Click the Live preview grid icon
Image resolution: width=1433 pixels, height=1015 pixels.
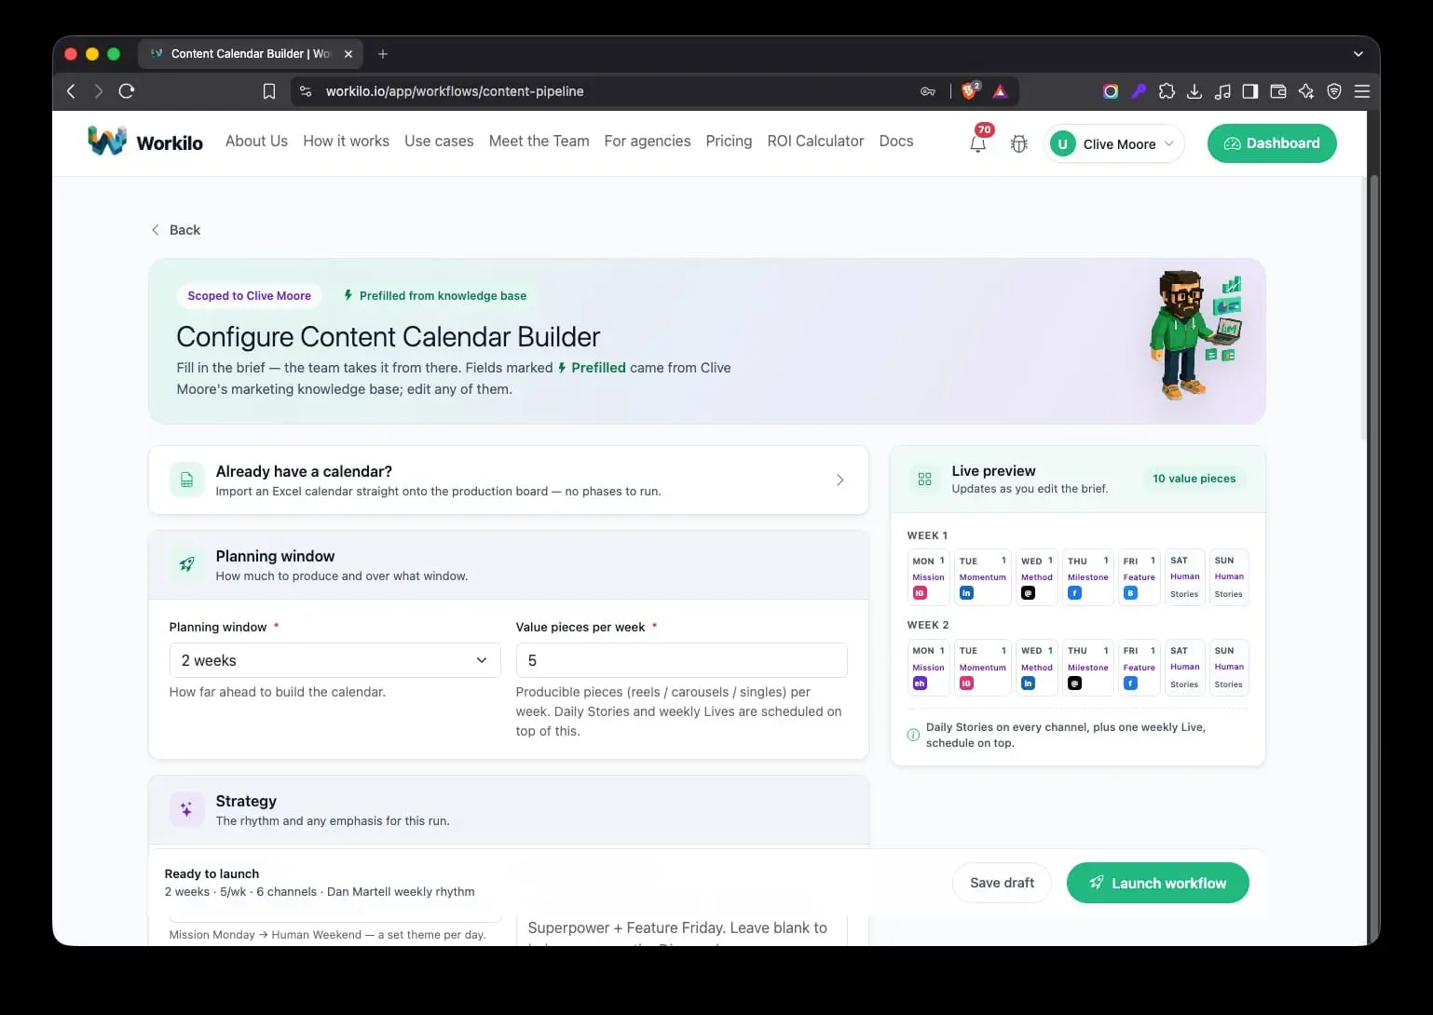click(925, 479)
